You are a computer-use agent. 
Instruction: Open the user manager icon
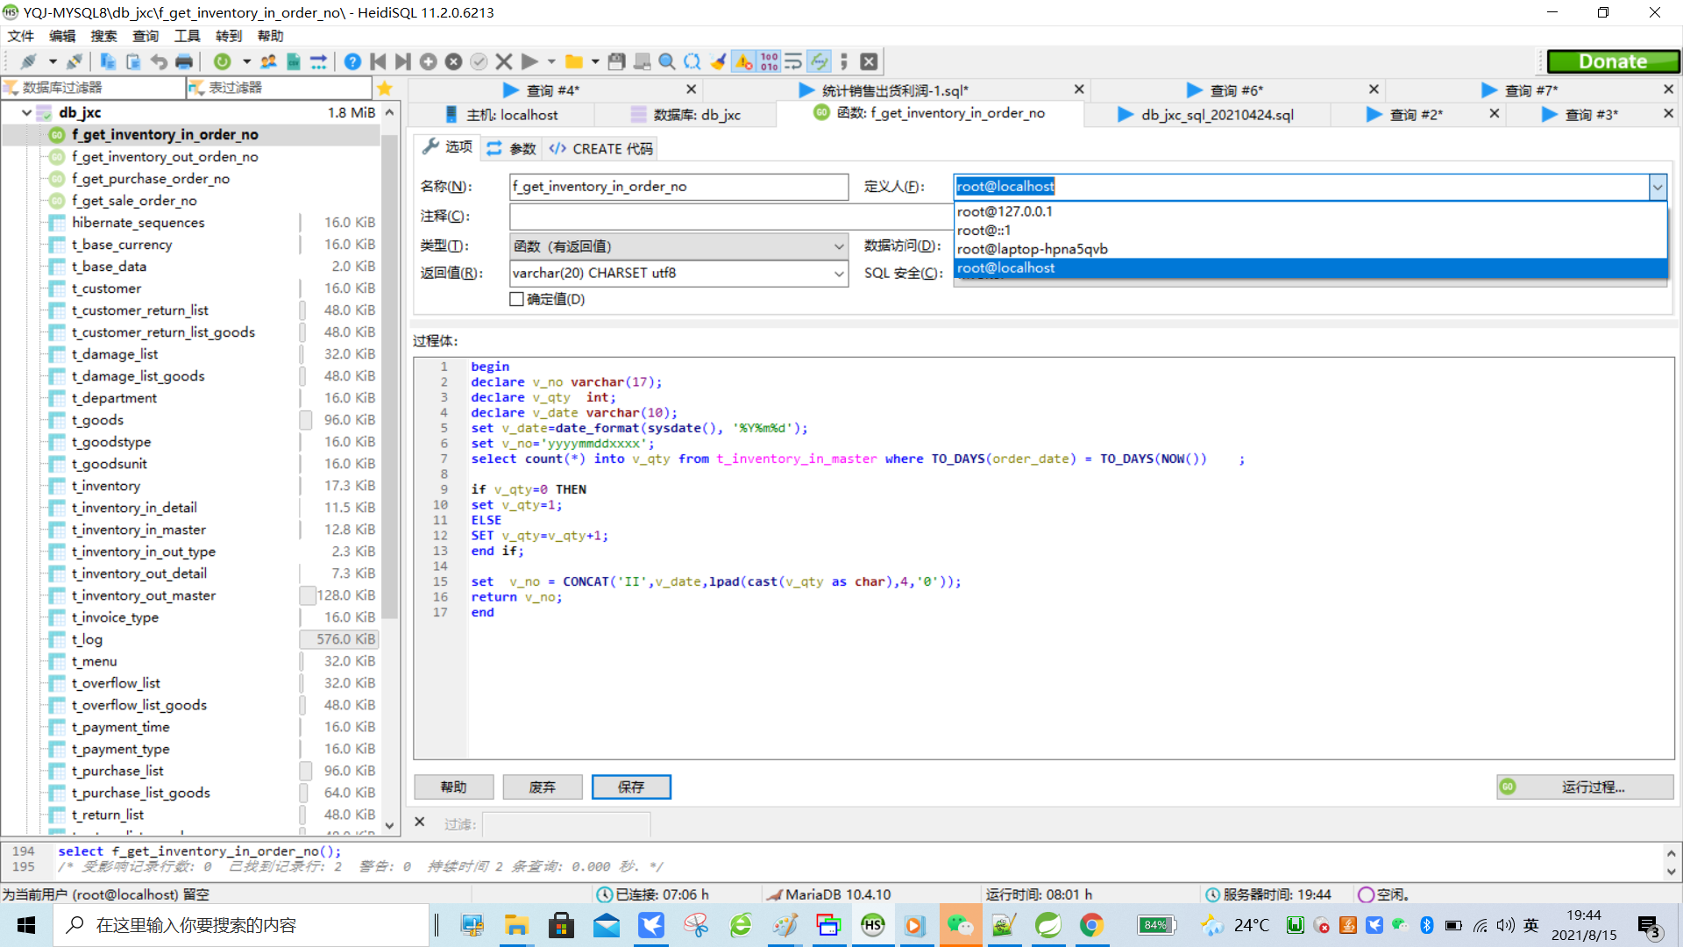click(x=269, y=61)
